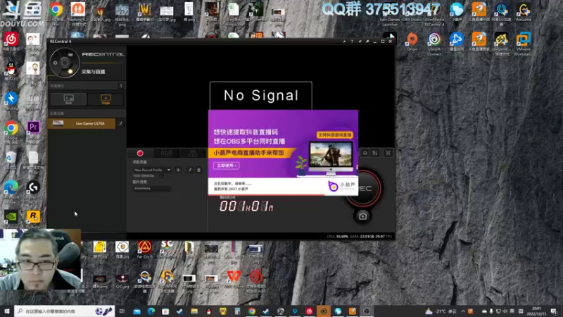The image size is (563, 317).
Task: Open Ubisoft Connect desktop shortcut
Action: (x=434, y=44)
